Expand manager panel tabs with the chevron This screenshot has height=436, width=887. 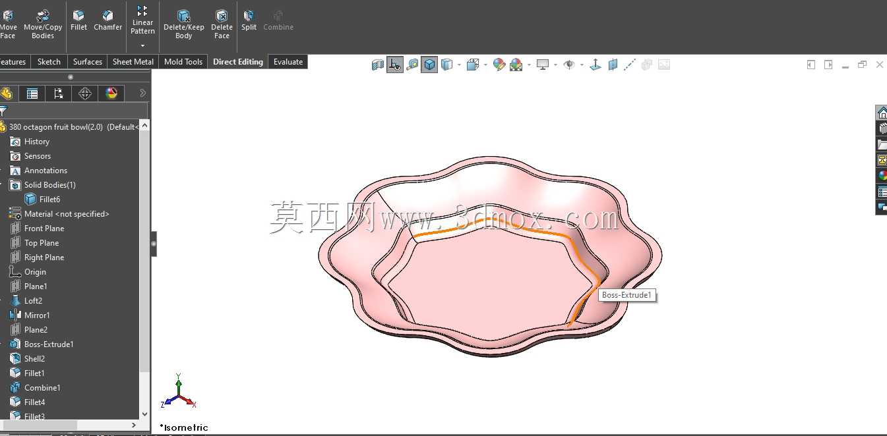pos(142,94)
